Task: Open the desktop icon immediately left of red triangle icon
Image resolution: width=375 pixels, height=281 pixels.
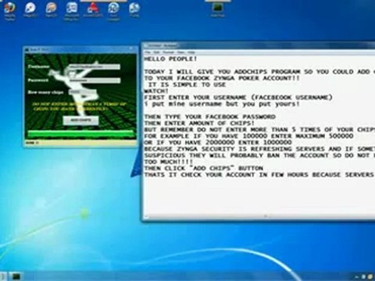Action: click(72, 9)
